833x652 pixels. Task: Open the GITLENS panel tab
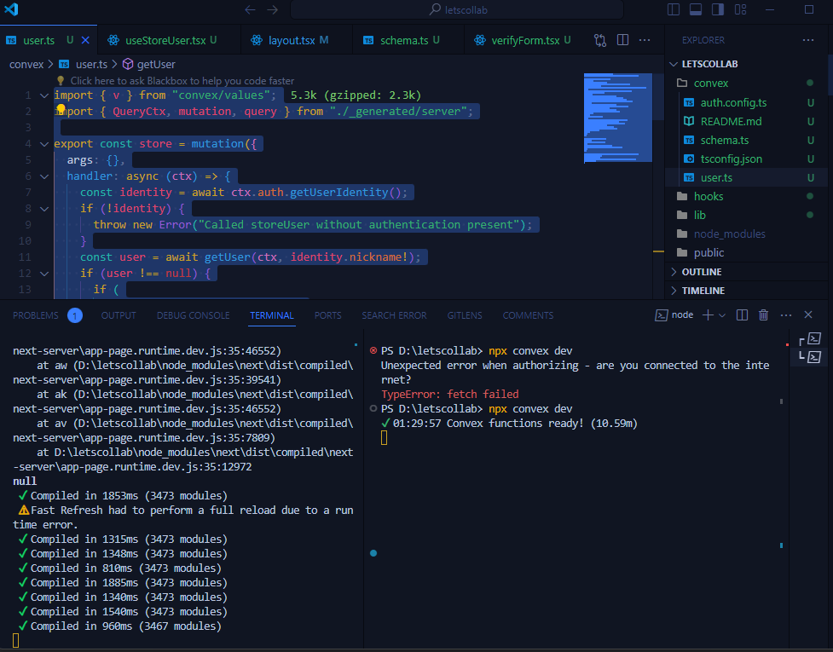[465, 315]
